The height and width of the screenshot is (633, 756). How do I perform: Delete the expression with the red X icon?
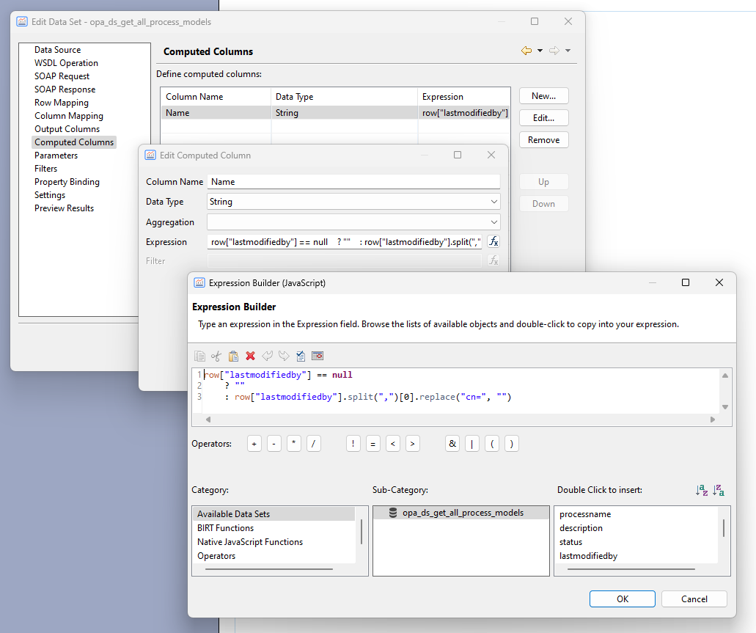click(x=250, y=356)
